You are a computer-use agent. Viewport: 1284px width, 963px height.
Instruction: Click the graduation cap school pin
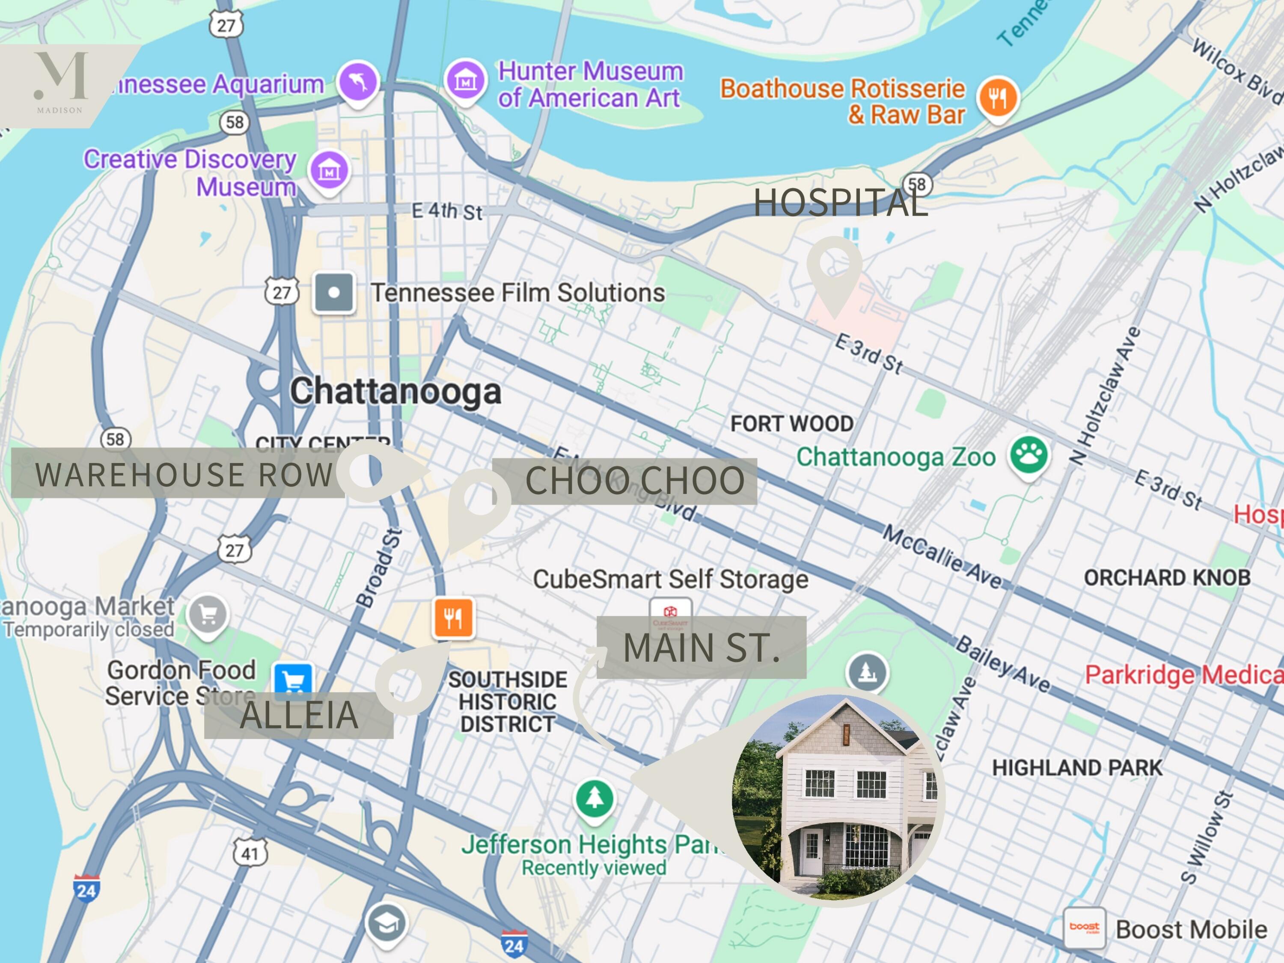(386, 923)
